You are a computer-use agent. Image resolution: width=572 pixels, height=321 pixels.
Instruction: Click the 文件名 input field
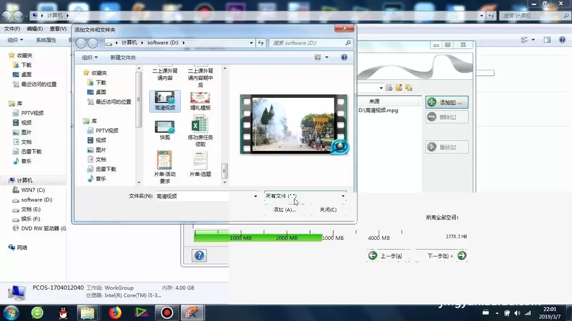[204, 196]
